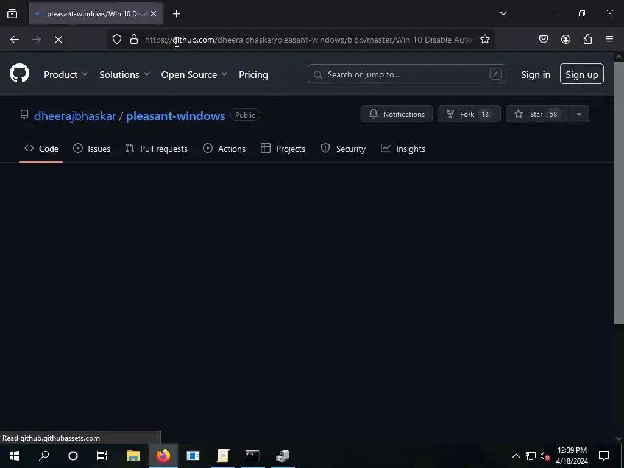
Task: Select the Projects tab
Action: pyautogui.click(x=283, y=149)
